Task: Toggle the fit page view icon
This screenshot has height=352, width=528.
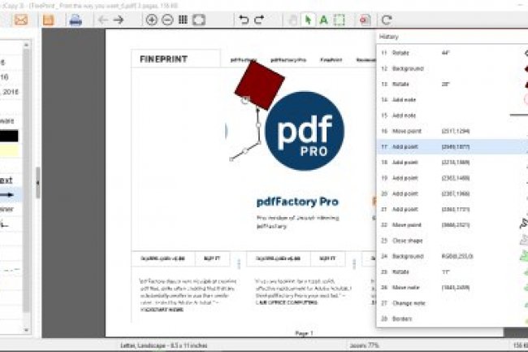Action: point(198,20)
